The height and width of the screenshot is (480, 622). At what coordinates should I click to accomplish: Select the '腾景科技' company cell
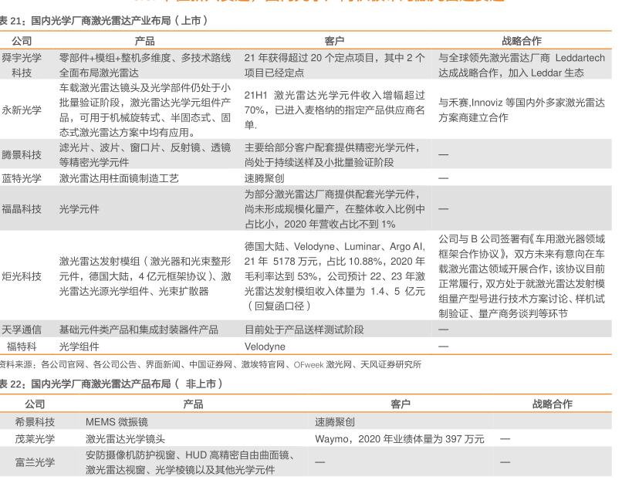coord(22,154)
